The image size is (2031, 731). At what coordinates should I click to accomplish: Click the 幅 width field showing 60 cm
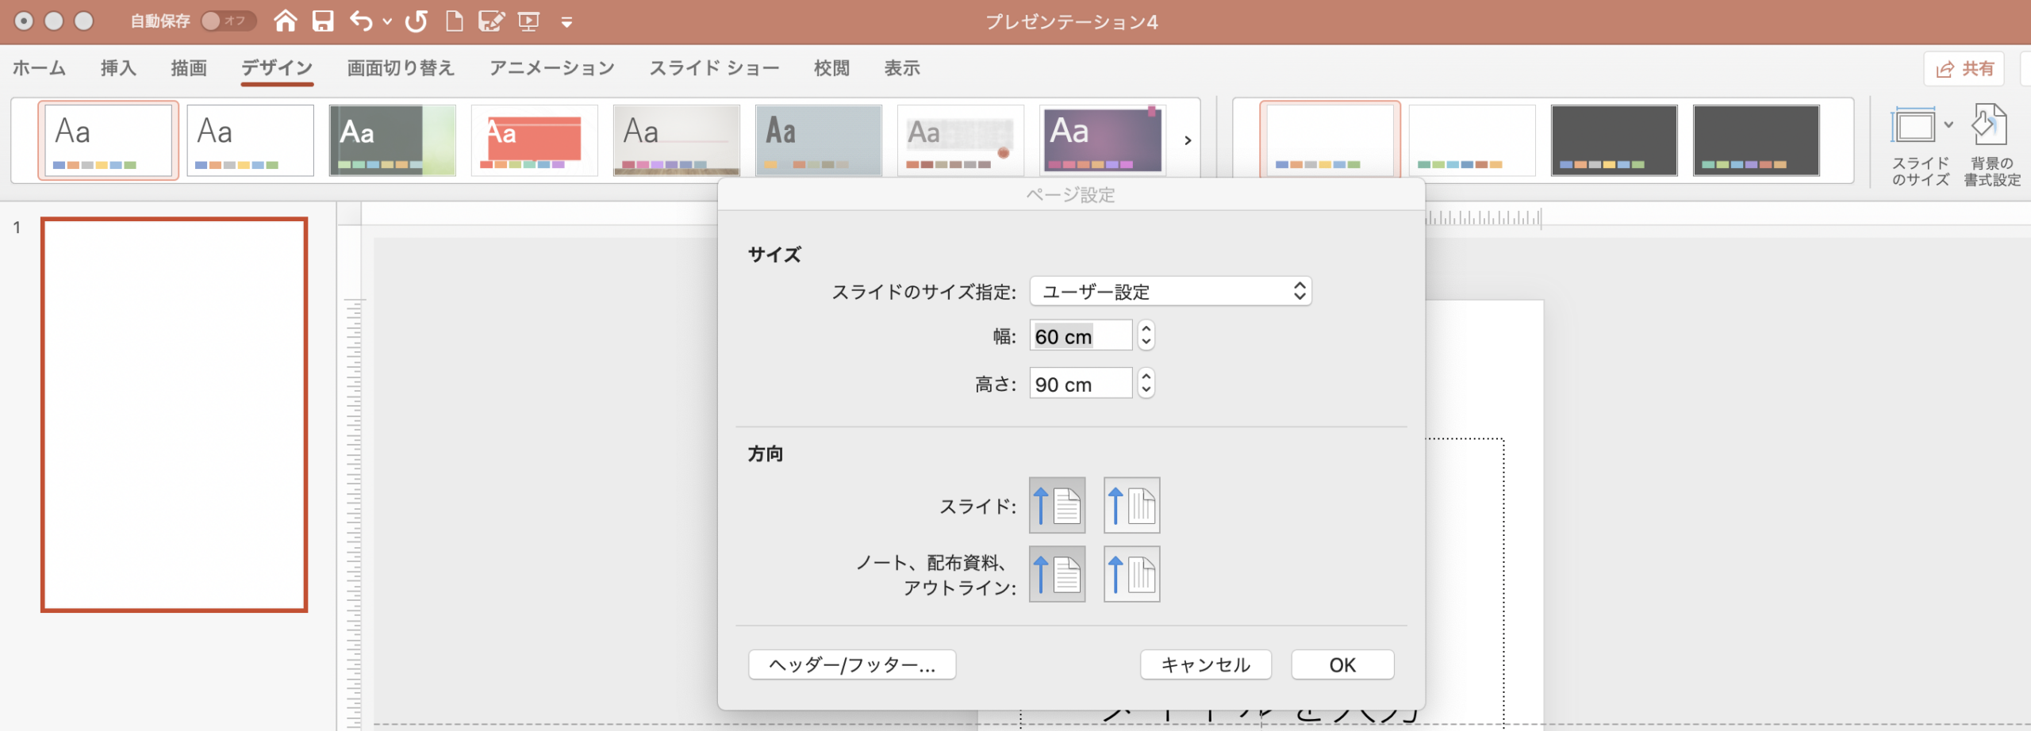pyautogui.click(x=1080, y=337)
